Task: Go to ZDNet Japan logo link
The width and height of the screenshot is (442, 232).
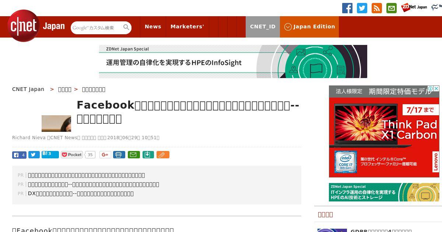Action: [414, 7]
